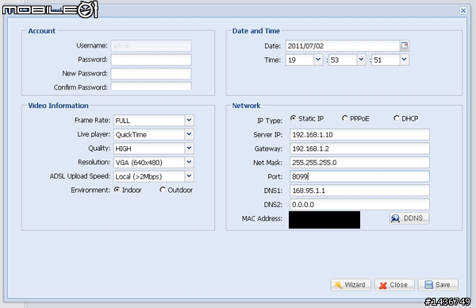Image resolution: width=476 pixels, height=308 pixels.
Task: Expand the Frame Rate dropdown
Action: [189, 121]
